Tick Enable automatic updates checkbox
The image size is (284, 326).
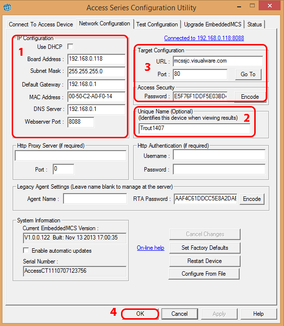tap(26, 250)
